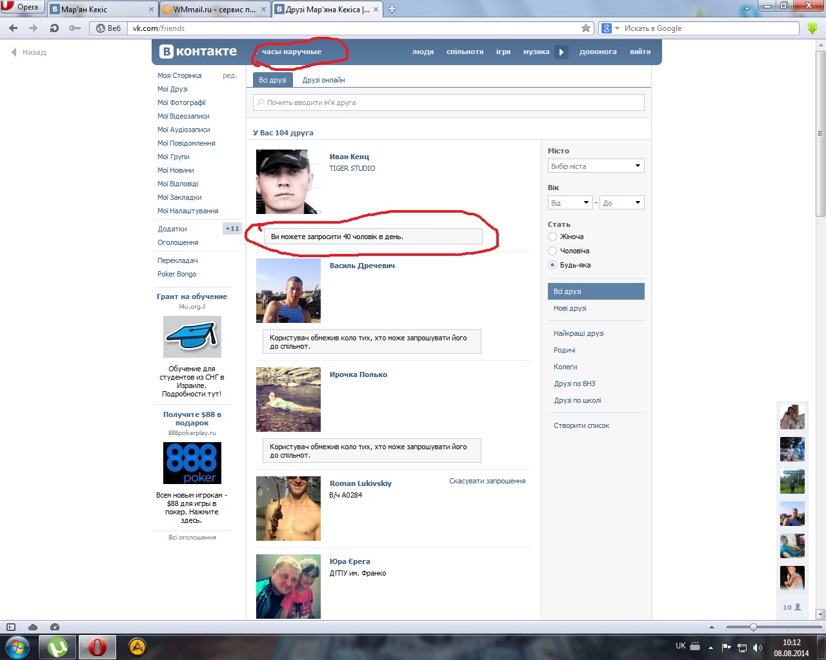826x660 pixels.
Task: Open Мої Повідомлення in the sidebar
Action: point(186,143)
